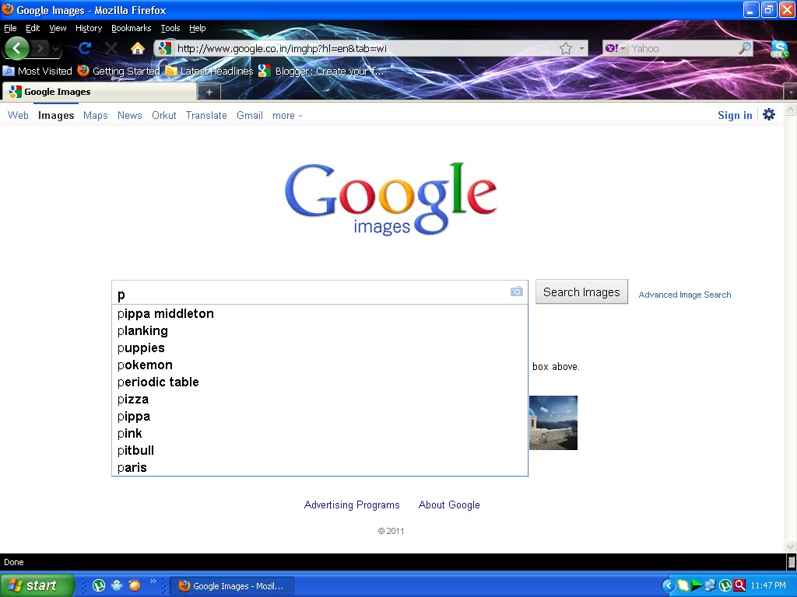Open the Getting Started bookmark

(118, 71)
